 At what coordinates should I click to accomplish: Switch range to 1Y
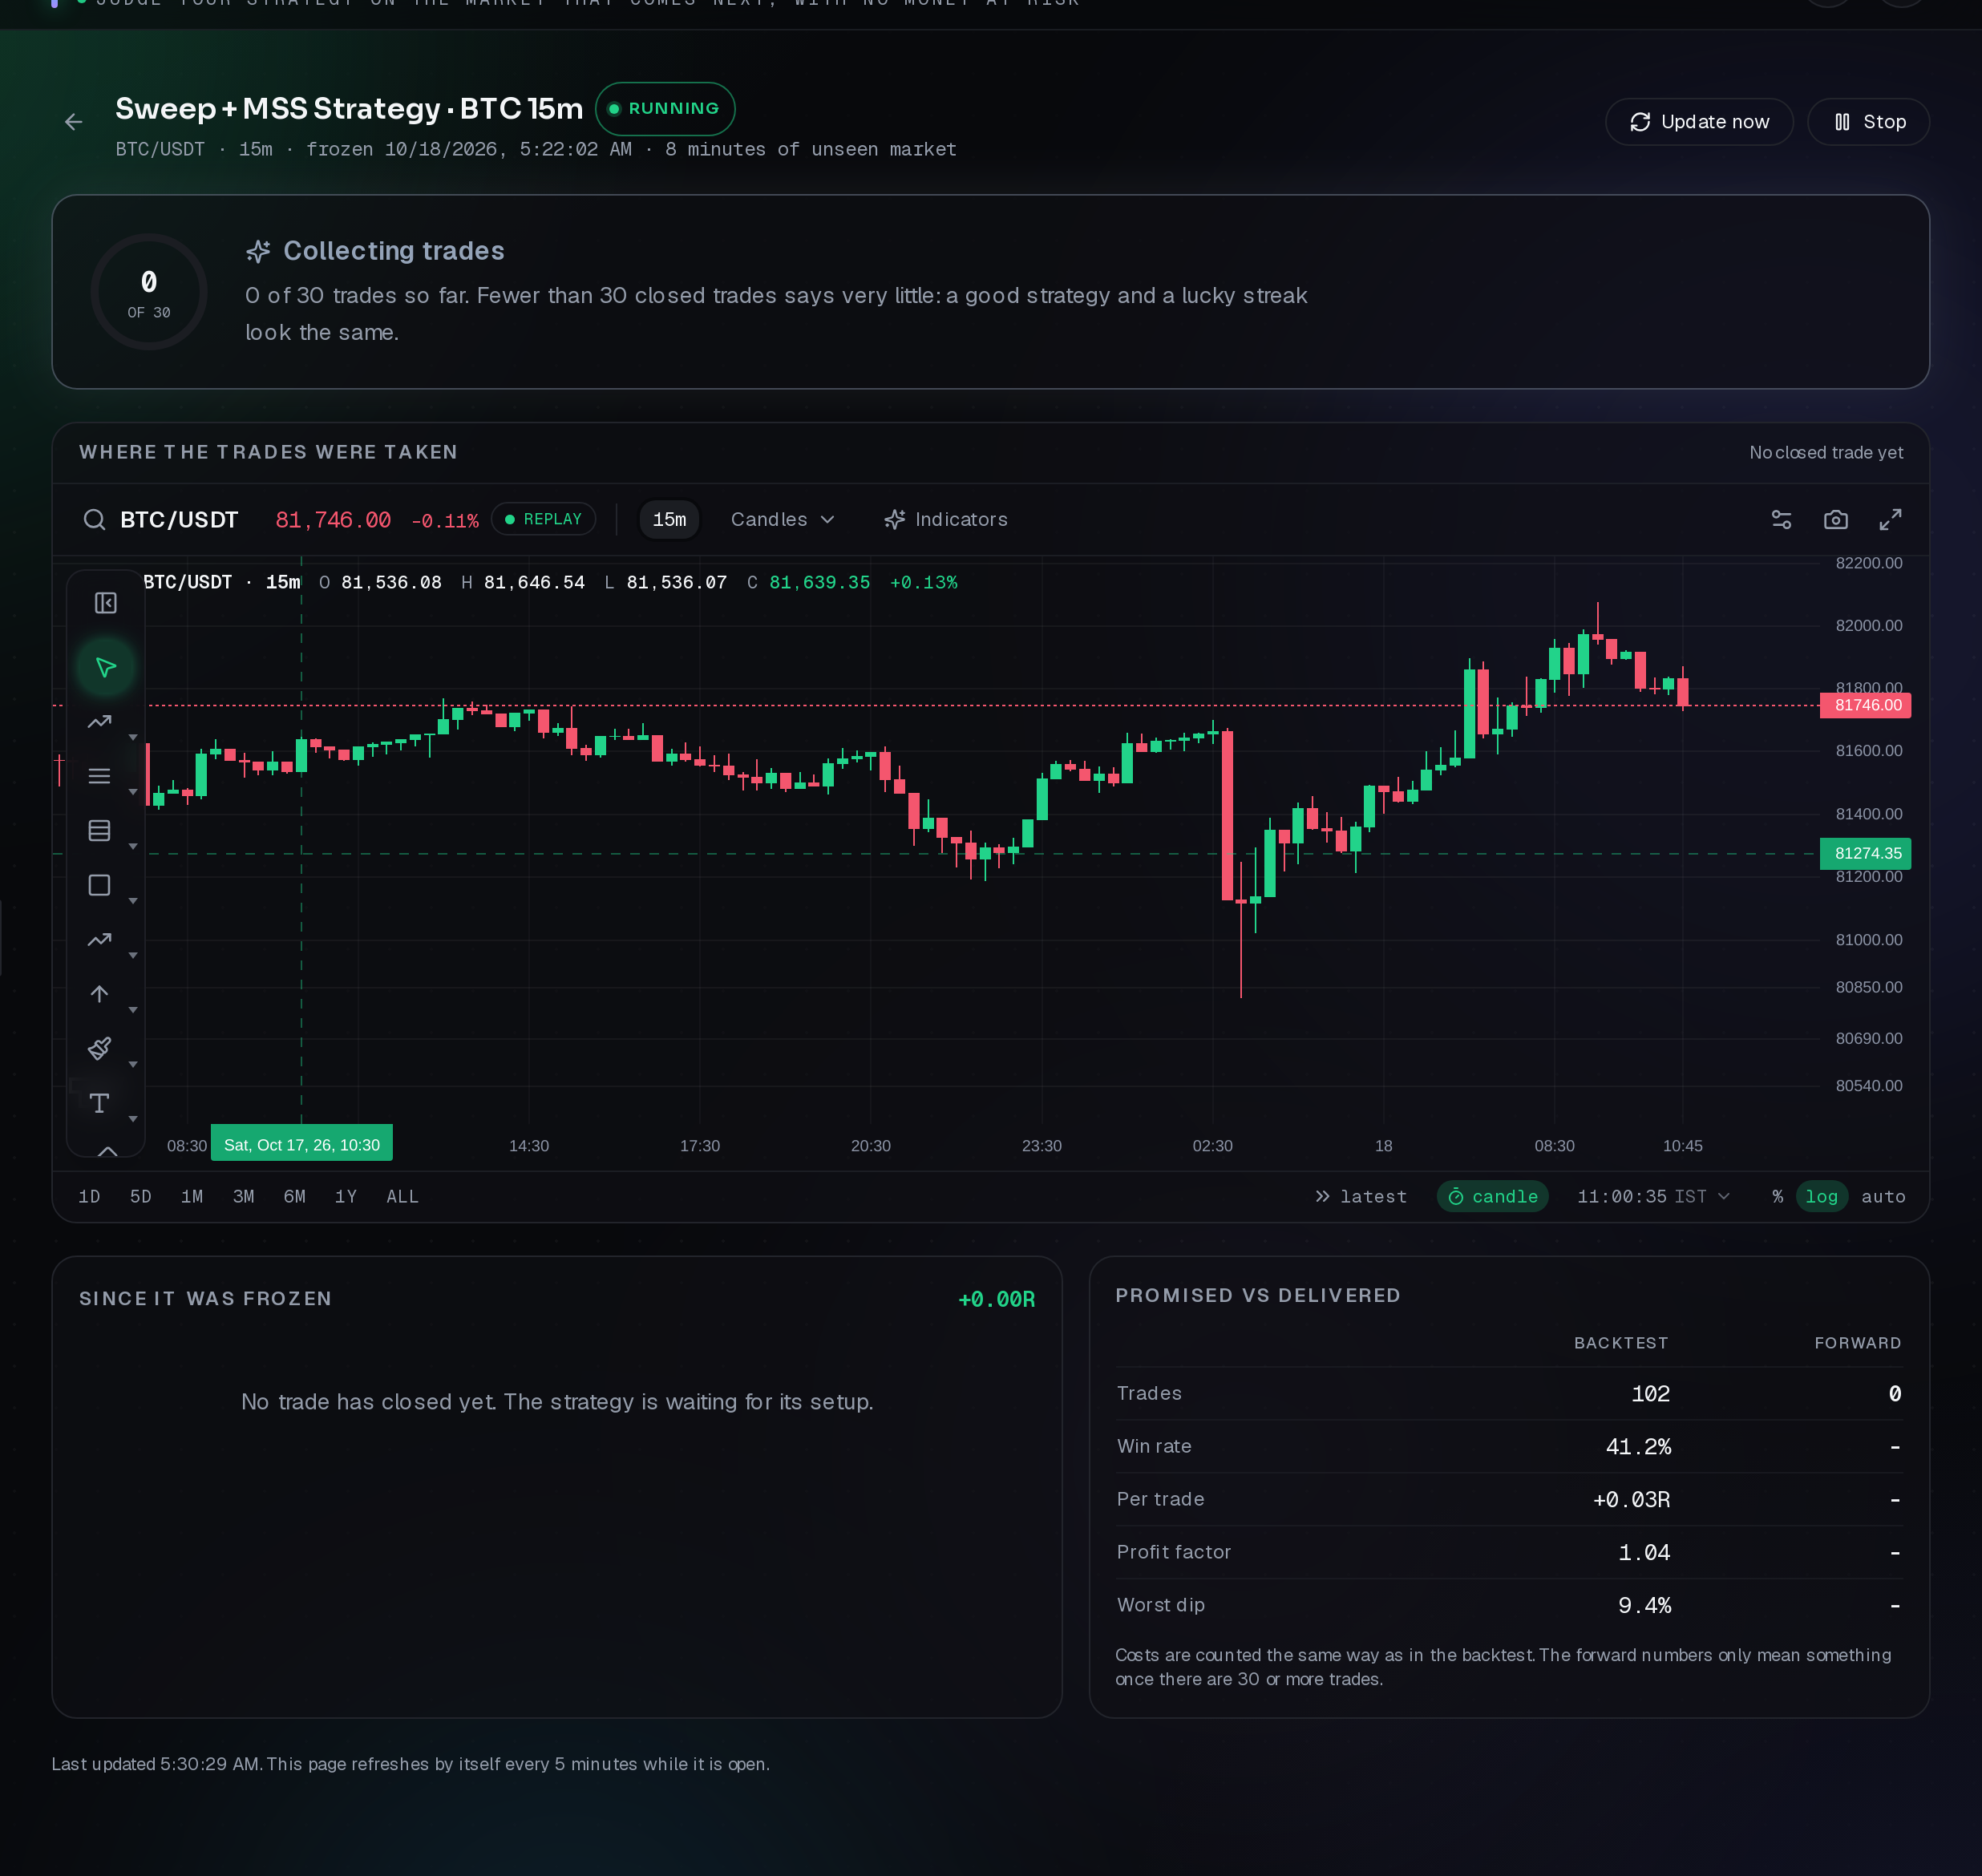point(346,1197)
